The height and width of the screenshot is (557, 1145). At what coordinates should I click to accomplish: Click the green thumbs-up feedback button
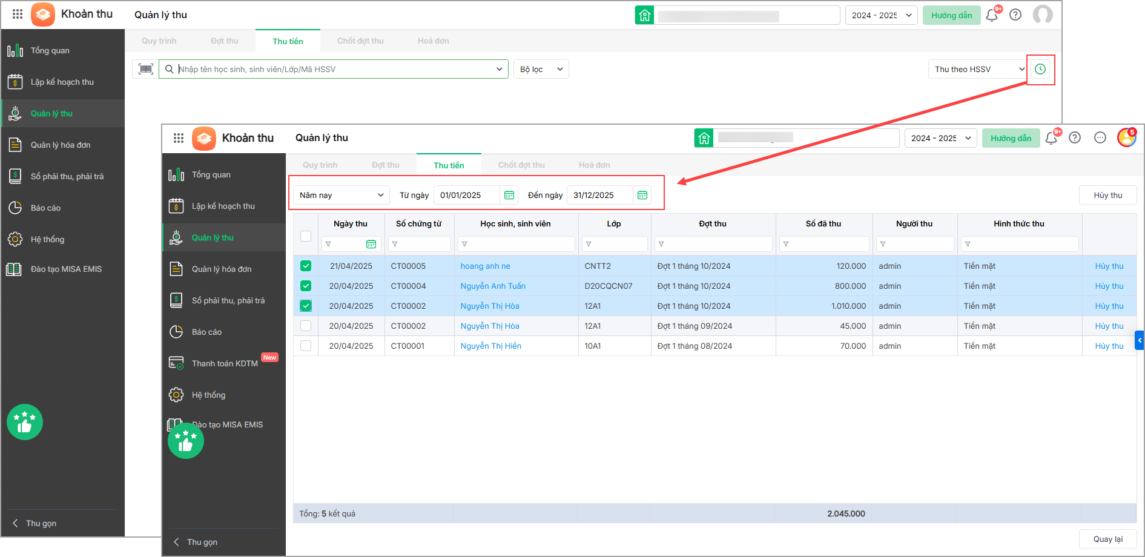[x=185, y=441]
